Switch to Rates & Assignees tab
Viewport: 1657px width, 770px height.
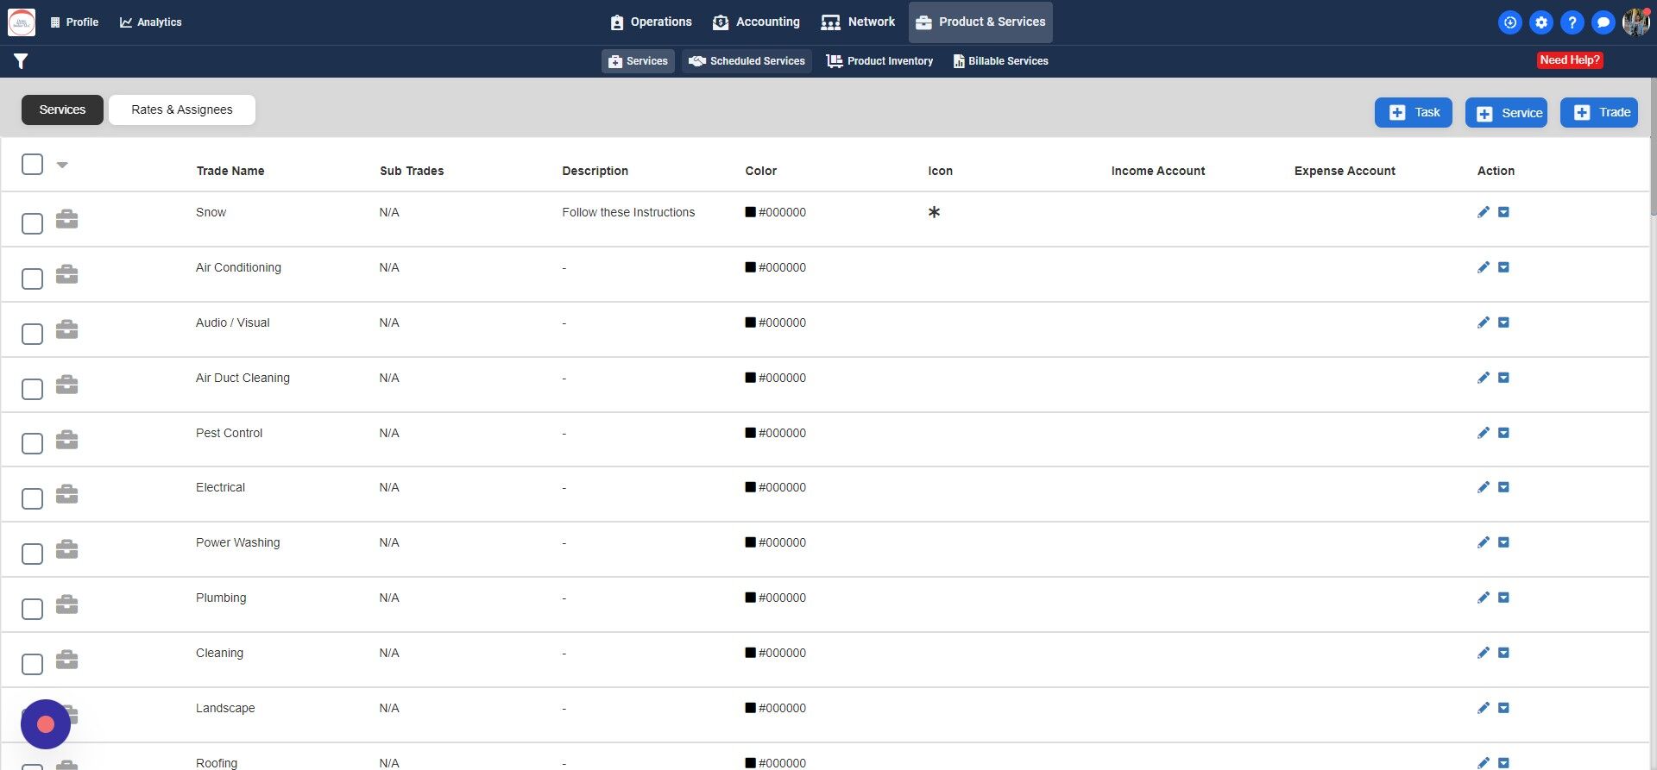[182, 110]
